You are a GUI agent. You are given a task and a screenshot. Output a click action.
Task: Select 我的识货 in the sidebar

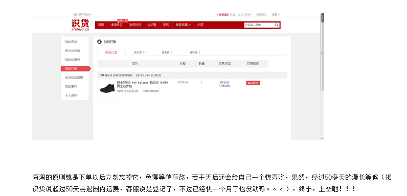point(71,42)
